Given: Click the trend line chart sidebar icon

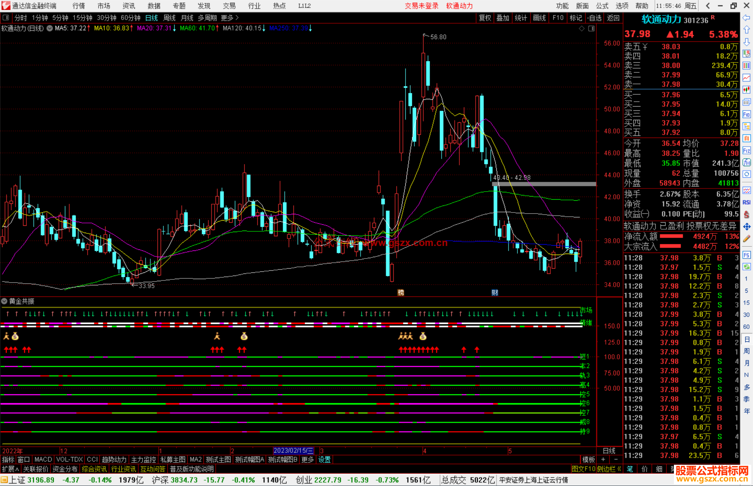Looking at the screenshot, I should tap(746, 78).
